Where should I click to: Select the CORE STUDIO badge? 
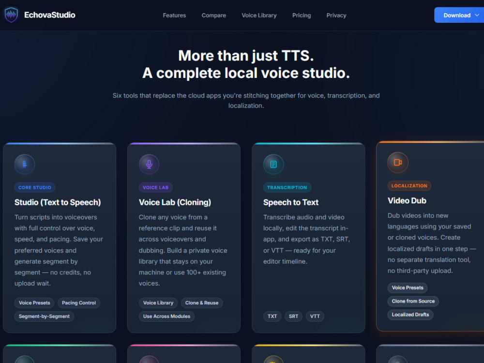[35, 187]
